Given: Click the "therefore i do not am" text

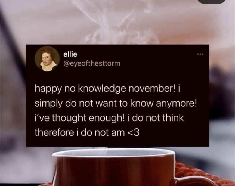Looking at the screenshot, I should [80, 132].
